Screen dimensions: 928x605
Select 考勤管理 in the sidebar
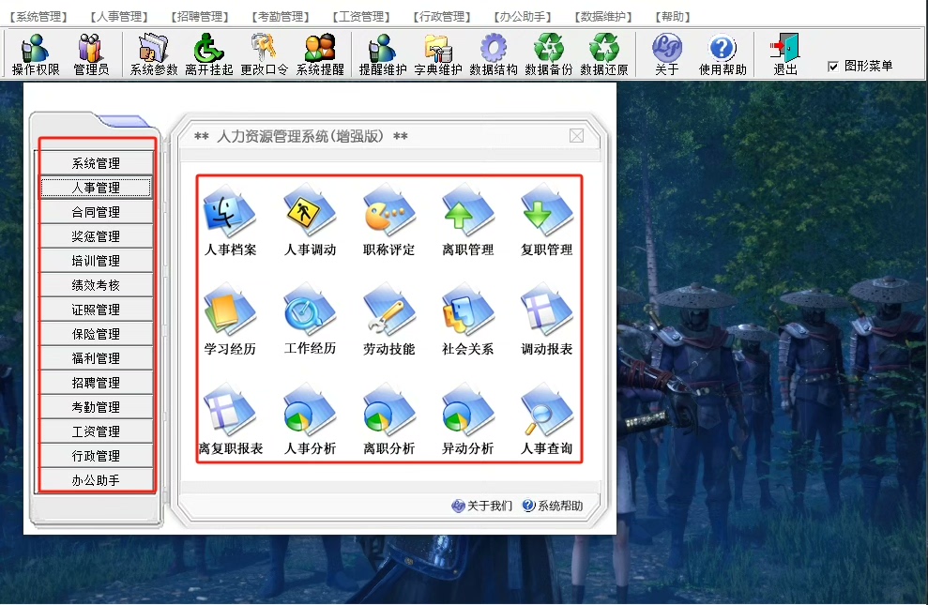[x=96, y=407]
